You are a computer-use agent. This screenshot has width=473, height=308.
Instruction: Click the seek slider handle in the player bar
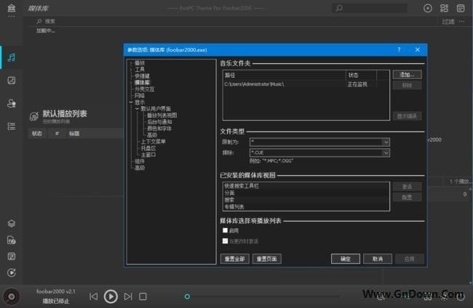click(x=187, y=296)
